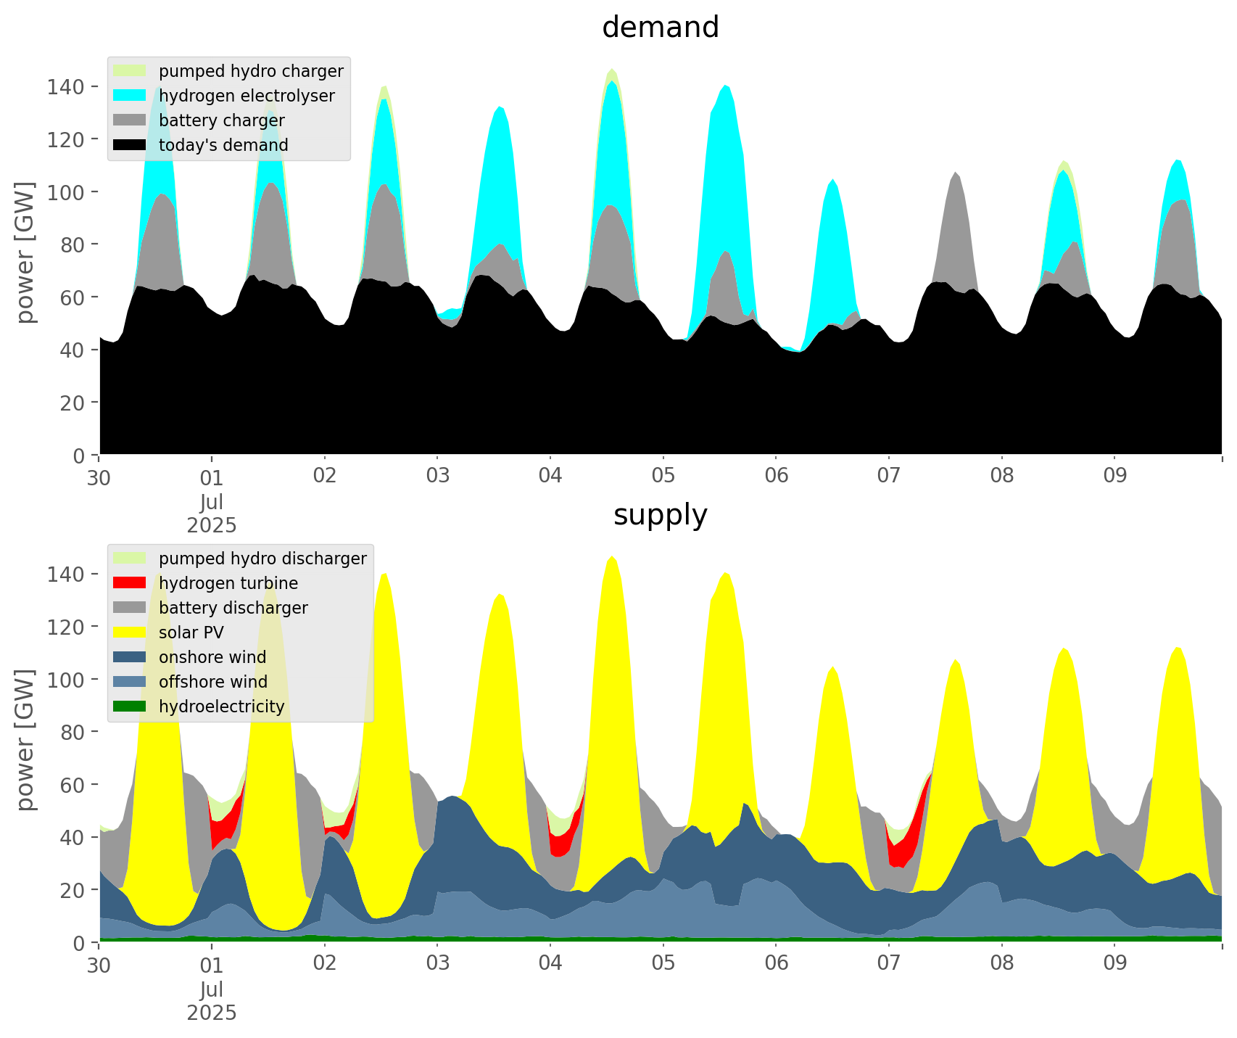Viewport: 1237px width, 1038px height.
Task: Select the 'pumped hydro discharger' legend label
Action: coord(262,559)
